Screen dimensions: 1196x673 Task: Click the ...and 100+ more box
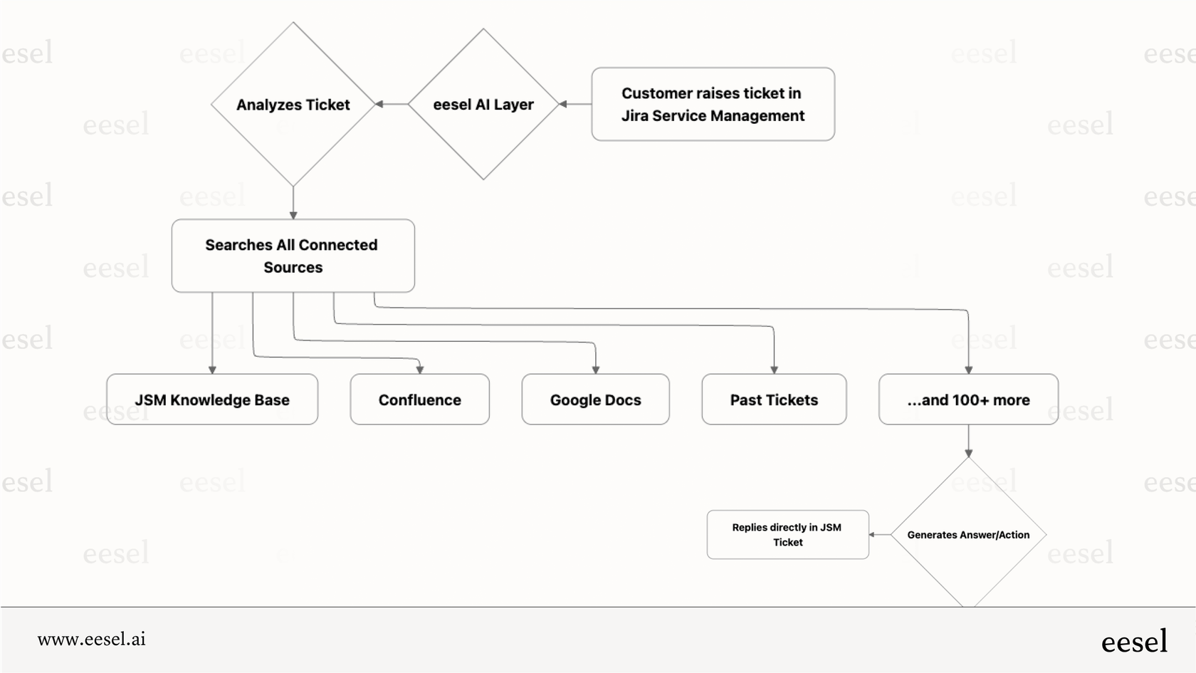967,400
